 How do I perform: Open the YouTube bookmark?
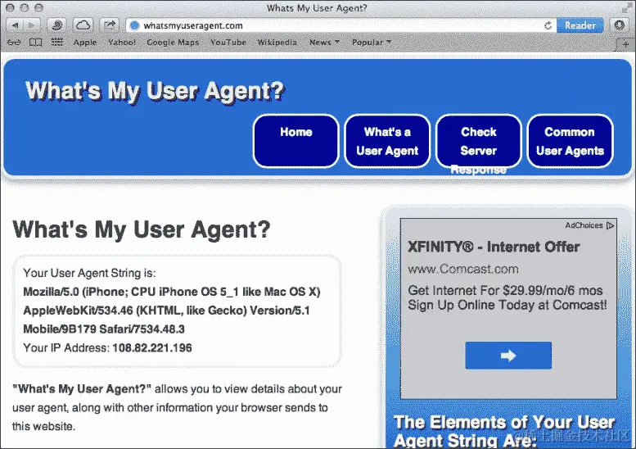(x=228, y=43)
